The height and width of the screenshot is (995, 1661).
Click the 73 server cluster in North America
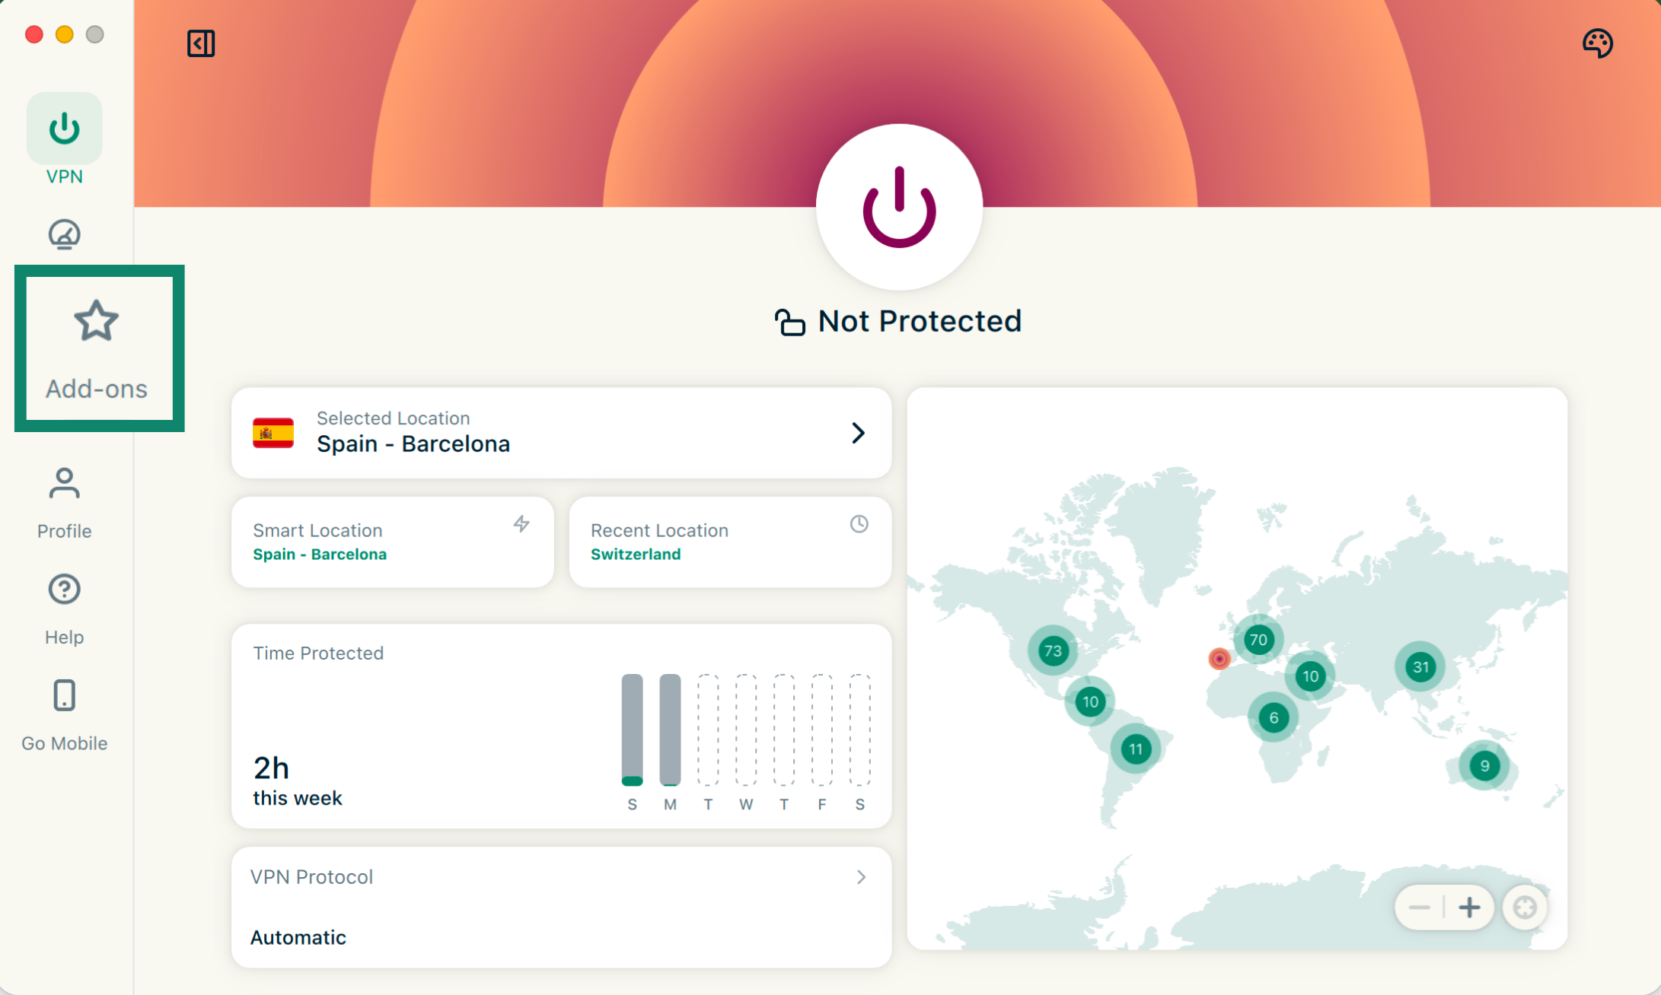click(x=1053, y=650)
